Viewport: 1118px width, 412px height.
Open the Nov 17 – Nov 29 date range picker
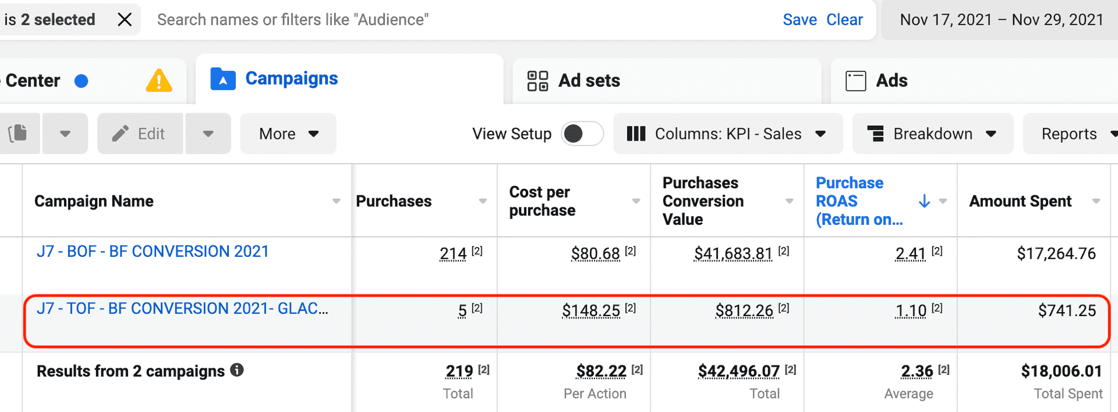(x=1001, y=20)
